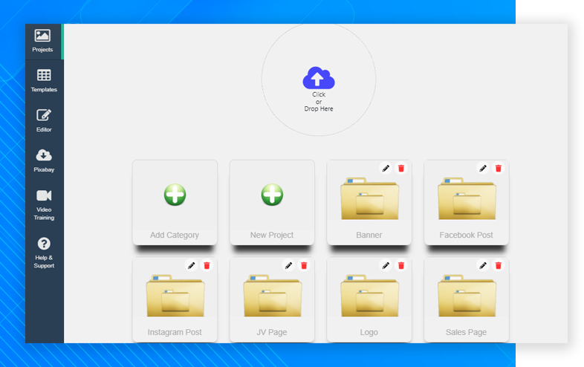Open the Logo folder
The width and height of the screenshot is (584, 367).
pos(369,296)
